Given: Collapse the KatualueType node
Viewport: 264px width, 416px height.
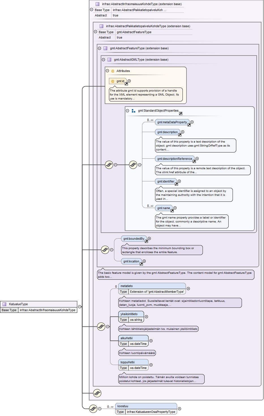Looking at the screenshot, I should tap(80, 307).
